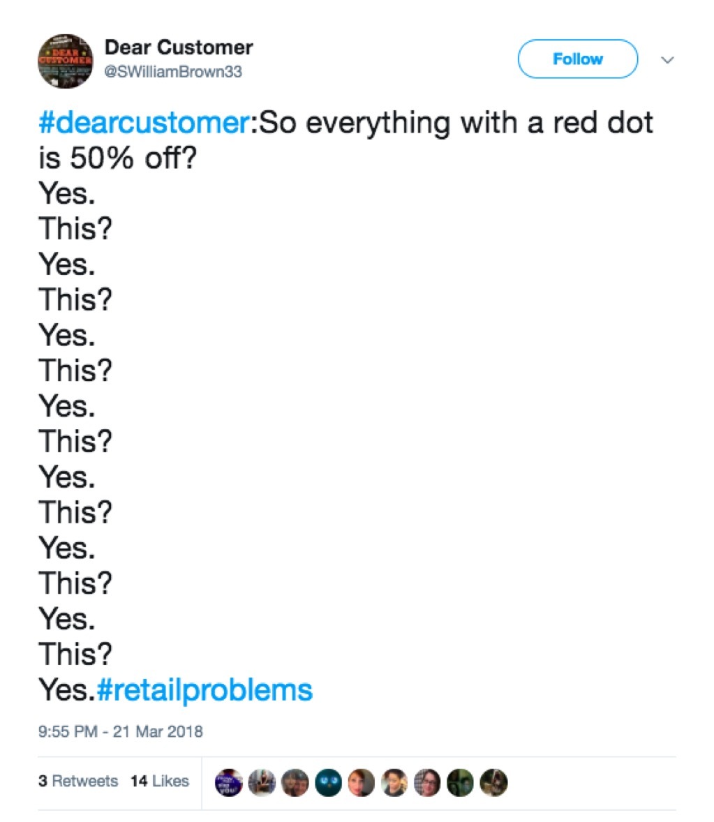Expand the tweet options chevron beside Follow

coord(667,60)
